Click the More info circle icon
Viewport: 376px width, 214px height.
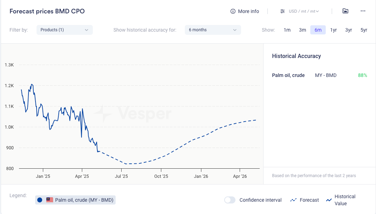[x=233, y=11]
